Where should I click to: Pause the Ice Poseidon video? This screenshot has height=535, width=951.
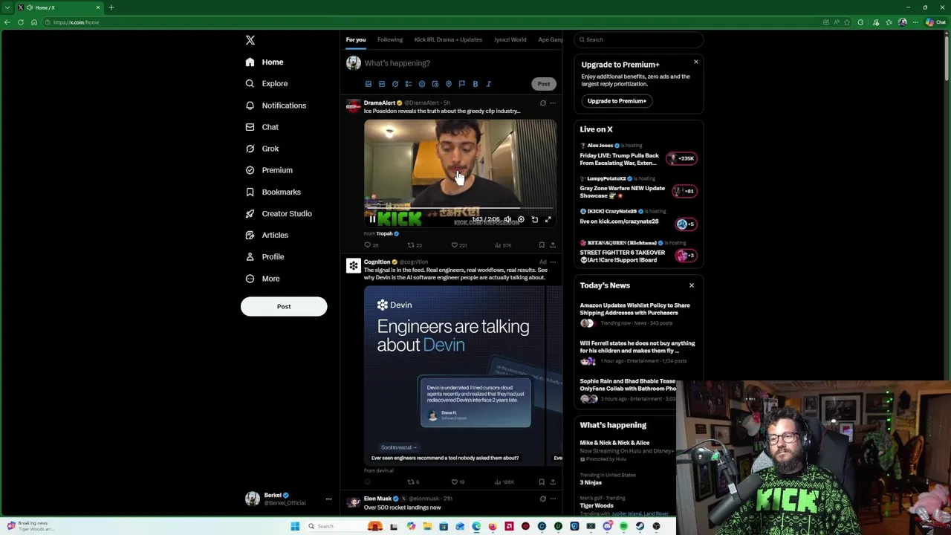[372, 219]
